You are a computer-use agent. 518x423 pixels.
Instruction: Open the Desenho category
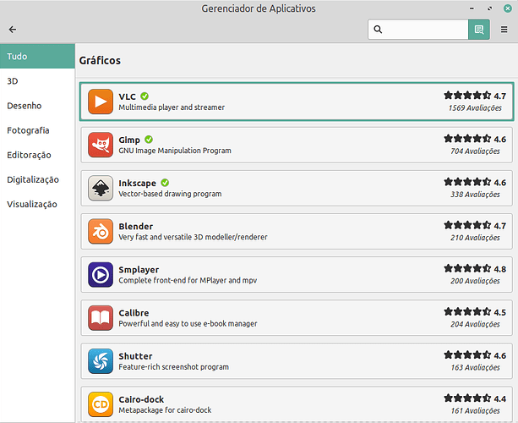[37, 106]
